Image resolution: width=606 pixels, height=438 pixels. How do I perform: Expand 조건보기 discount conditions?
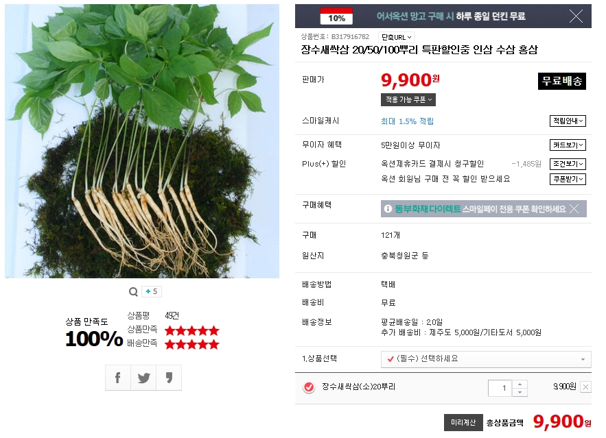(568, 164)
